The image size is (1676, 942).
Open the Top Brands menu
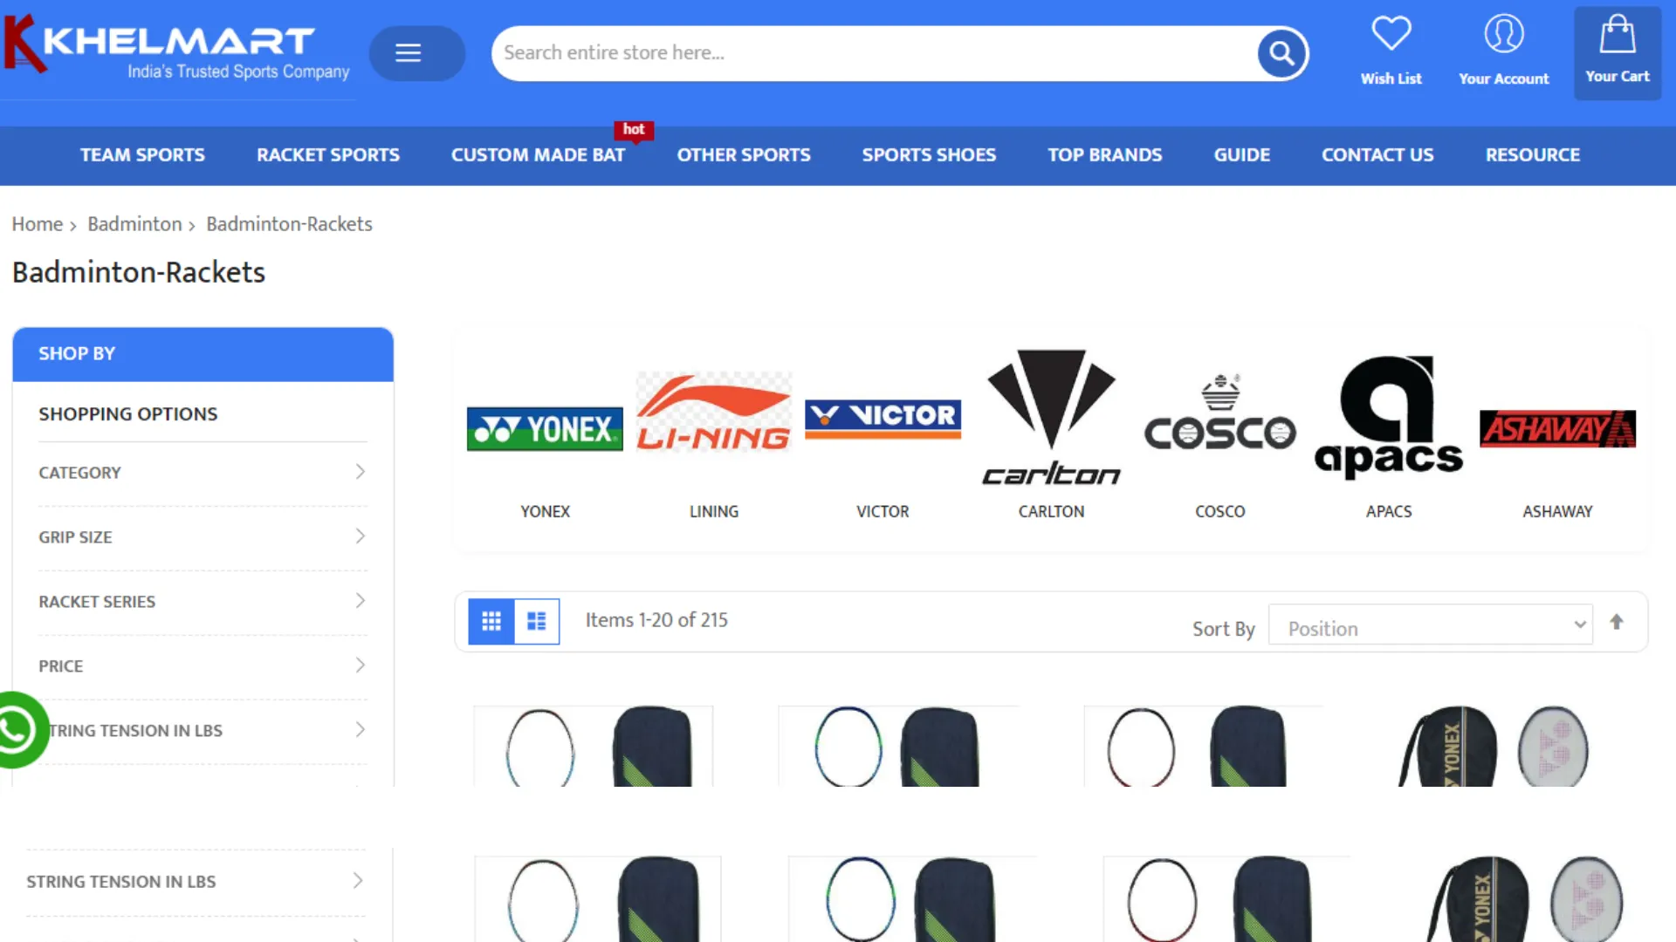(1104, 155)
